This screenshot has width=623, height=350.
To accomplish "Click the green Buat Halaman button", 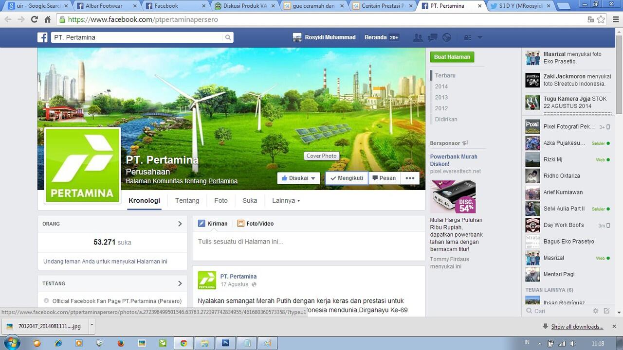I will [452, 57].
